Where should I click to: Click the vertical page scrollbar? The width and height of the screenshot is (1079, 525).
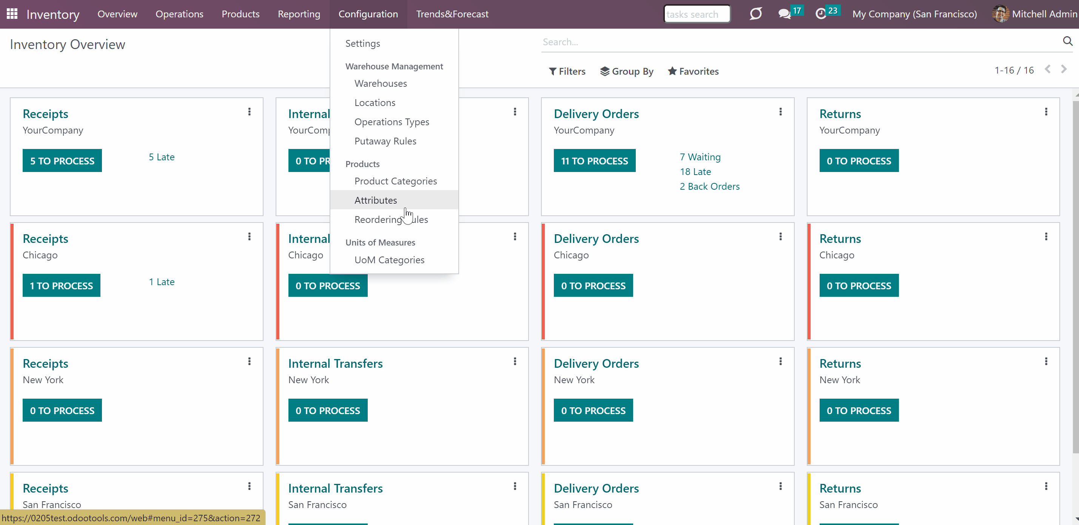coord(1076,276)
